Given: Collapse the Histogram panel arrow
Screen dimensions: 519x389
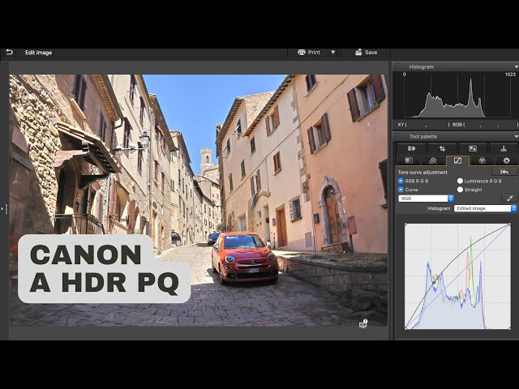Looking at the screenshot, I should 516,66.
